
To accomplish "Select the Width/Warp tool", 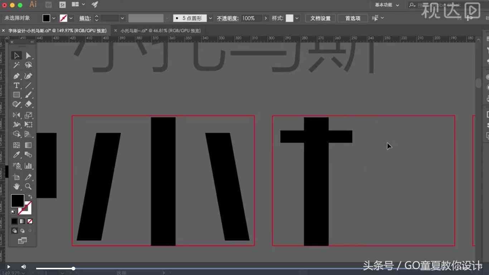I will (16, 125).
